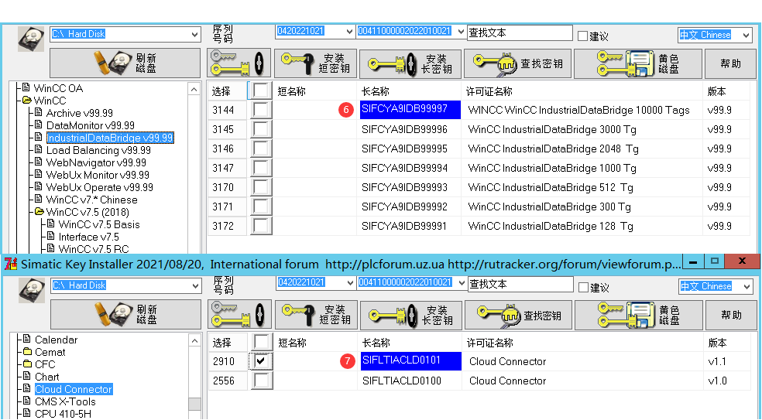Click search text field in upper window
Image resolution: width=762 pixels, height=420 pixels.
520,32
